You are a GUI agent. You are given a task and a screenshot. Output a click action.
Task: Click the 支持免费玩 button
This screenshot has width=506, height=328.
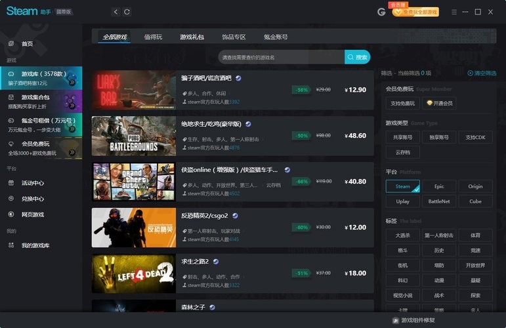tap(402, 103)
